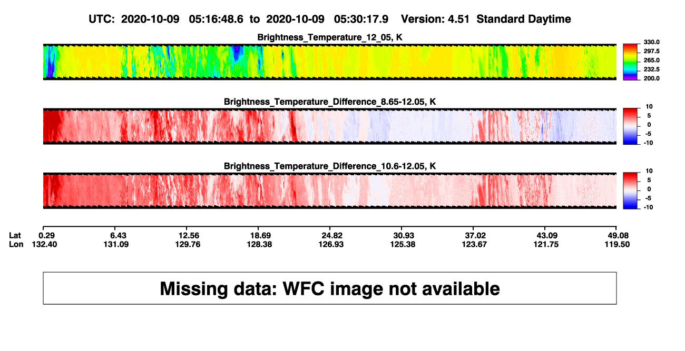Click the UTC end time 05:30:17.9
Screen dimensions: 685x351
click(361, 19)
